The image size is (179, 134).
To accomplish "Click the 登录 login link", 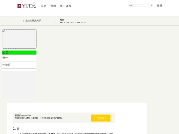I will (x=159, y=6).
